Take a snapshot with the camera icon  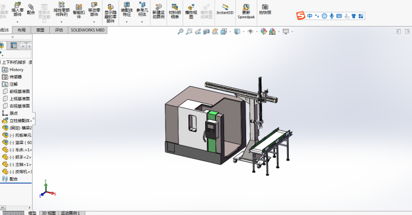tap(265, 9)
